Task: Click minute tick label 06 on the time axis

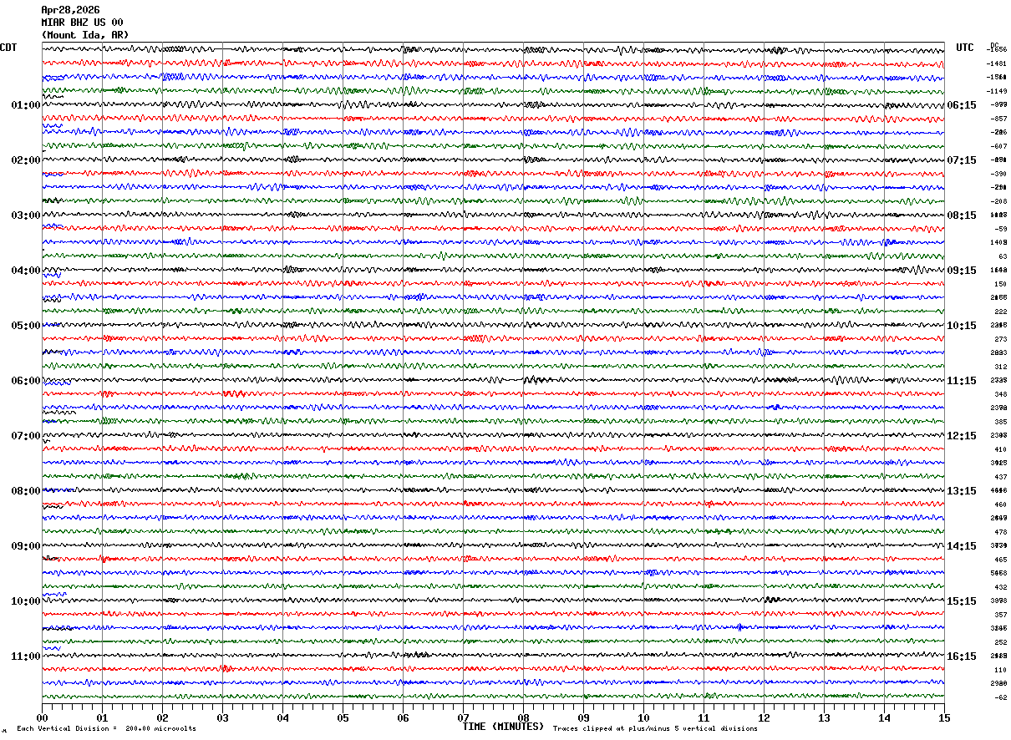Action: pyautogui.click(x=403, y=717)
